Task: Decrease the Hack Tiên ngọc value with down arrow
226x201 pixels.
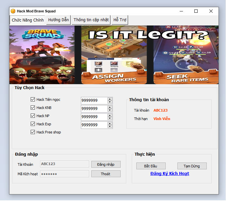Action: click(x=110, y=102)
